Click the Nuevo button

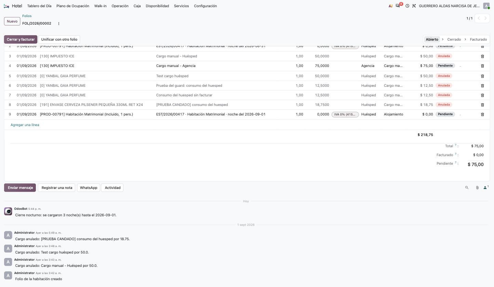(x=12, y=21)
